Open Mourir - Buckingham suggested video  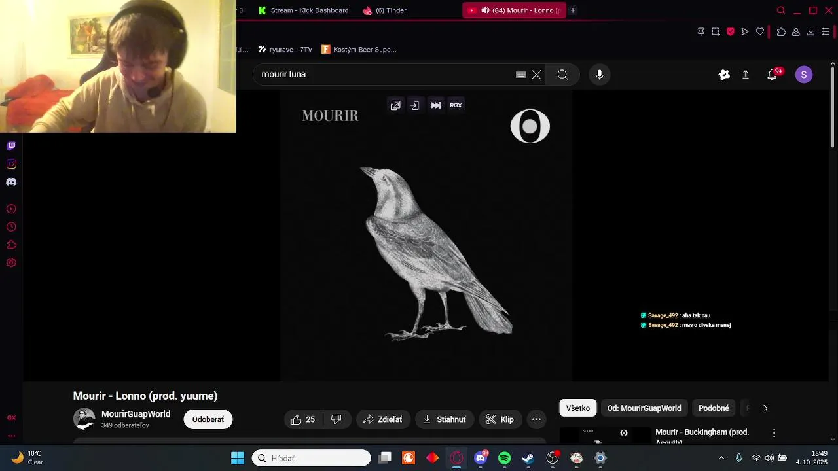pos(702,436)
